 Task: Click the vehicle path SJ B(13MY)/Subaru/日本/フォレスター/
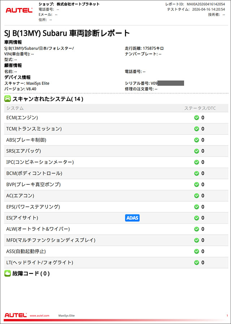(x=39, y=48)
